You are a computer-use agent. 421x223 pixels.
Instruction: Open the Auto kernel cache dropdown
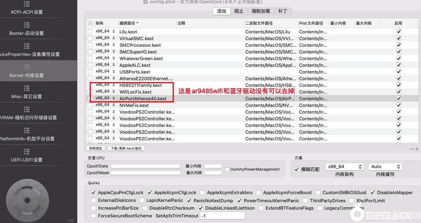385,167
